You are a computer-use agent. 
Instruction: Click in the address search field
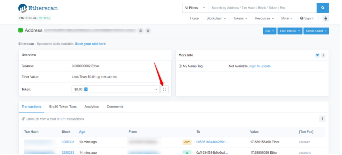pos(263,8)
